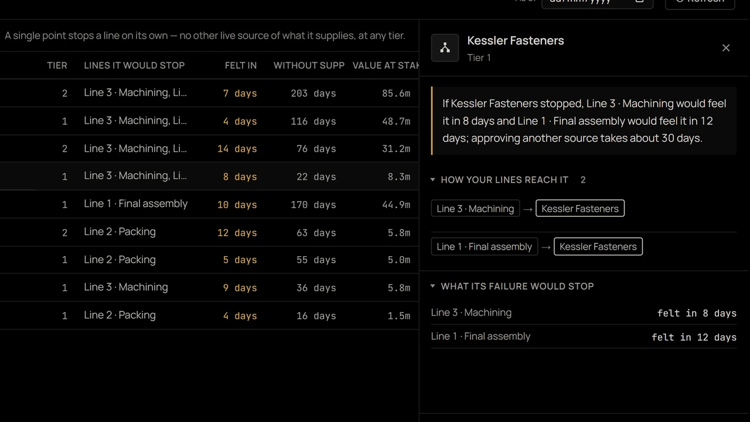The width and height of the screenshot is (750, 422).
Task: Click the 85.6m value at stake cell
Action: (396, 93)
